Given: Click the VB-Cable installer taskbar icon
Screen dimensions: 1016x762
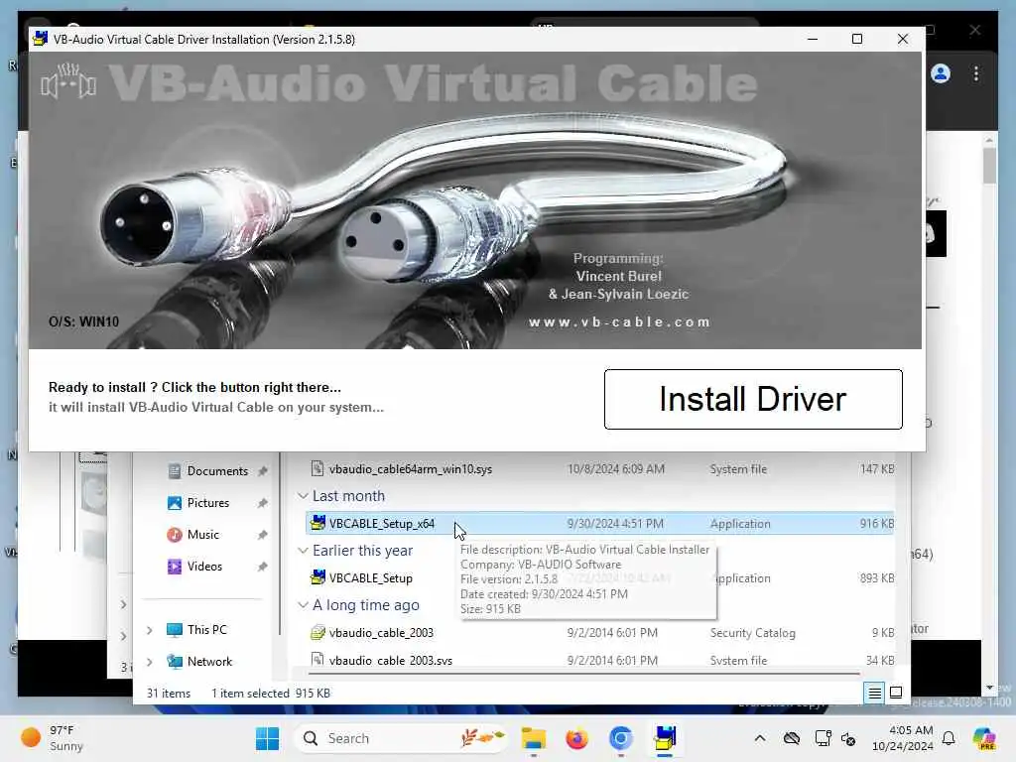Looking at the screenshot, I should pos(664,738).
